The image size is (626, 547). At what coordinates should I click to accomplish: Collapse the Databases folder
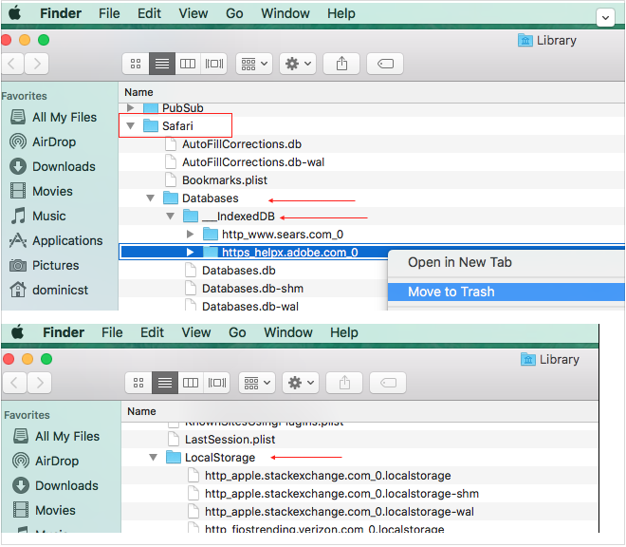click(x=151, y=198)
